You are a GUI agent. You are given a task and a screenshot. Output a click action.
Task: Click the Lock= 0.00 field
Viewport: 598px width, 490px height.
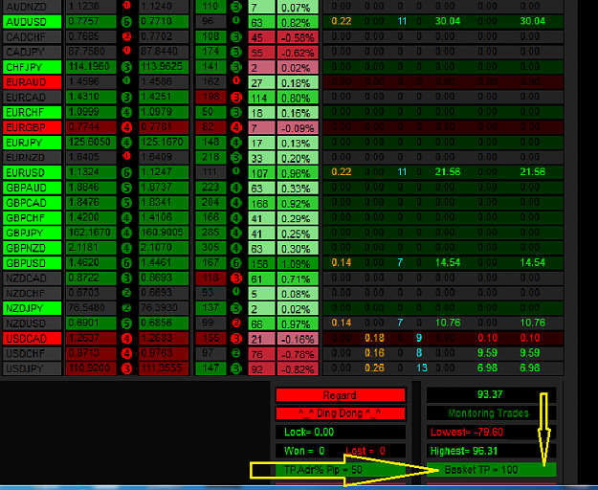coord(341,432)
